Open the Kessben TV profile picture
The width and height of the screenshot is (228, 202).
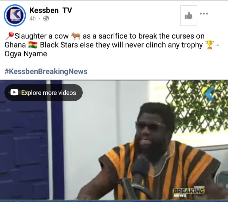click(x=15, y=15)
